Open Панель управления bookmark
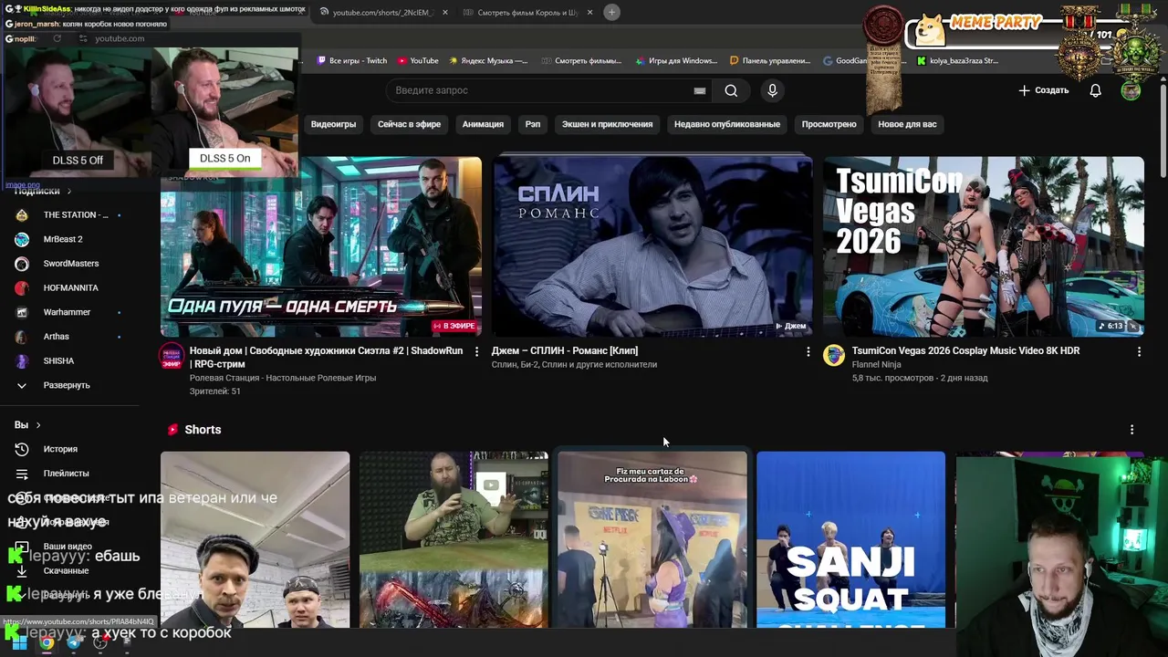Image resolution: width=1168 pixels, height=657 pixels. pos(770,61)
